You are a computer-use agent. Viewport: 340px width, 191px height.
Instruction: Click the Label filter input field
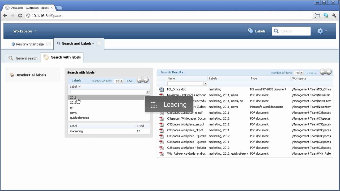108,92
